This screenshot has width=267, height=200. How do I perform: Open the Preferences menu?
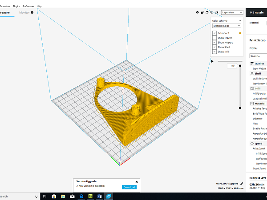[28, 6]
